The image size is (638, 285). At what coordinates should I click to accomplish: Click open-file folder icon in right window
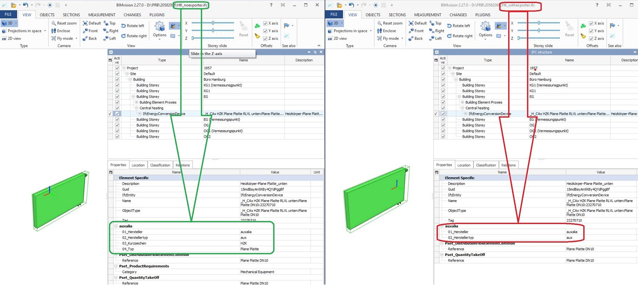(339, 5)
